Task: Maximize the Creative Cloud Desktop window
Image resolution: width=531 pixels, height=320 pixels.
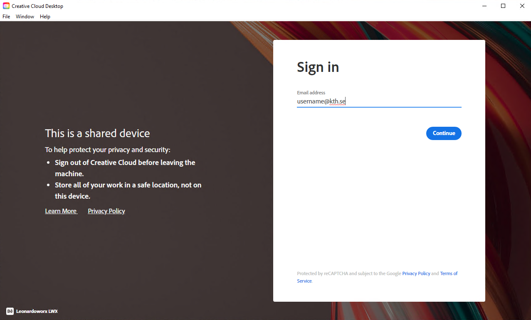Action: point(503,6)
